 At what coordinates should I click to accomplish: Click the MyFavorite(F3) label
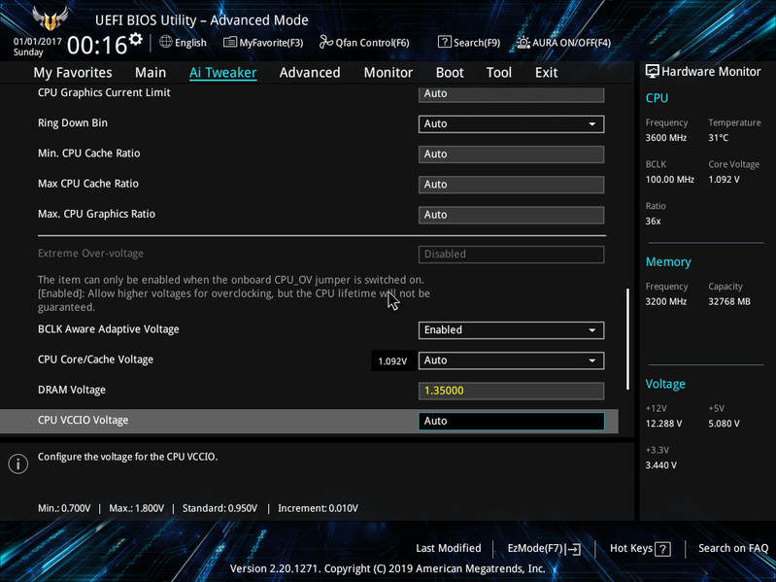point(271,43)
